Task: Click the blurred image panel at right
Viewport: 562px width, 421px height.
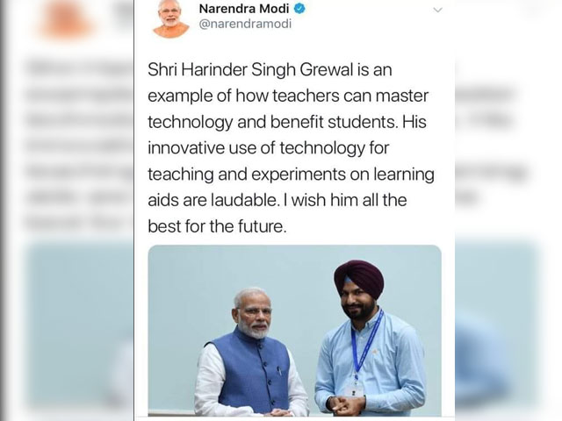Action: click(x=498, y=325)
